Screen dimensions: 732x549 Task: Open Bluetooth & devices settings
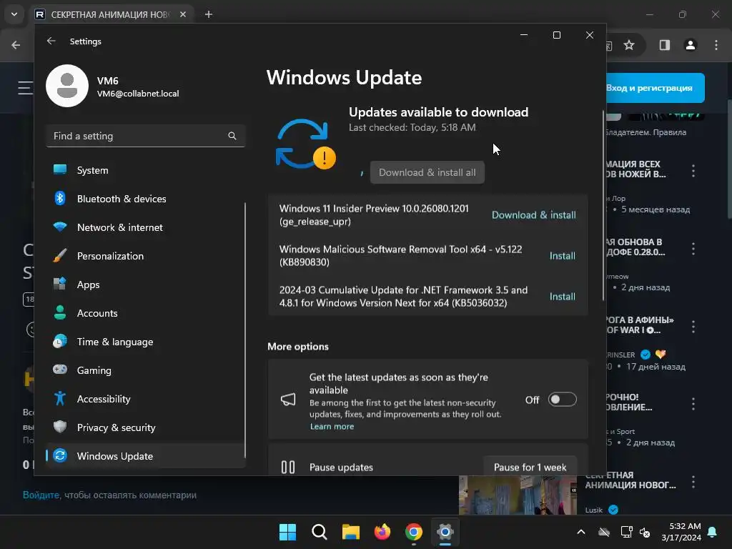tap(146, 199)
